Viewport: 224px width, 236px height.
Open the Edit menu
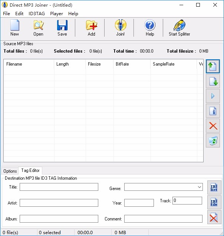click(x=19, y=14)
